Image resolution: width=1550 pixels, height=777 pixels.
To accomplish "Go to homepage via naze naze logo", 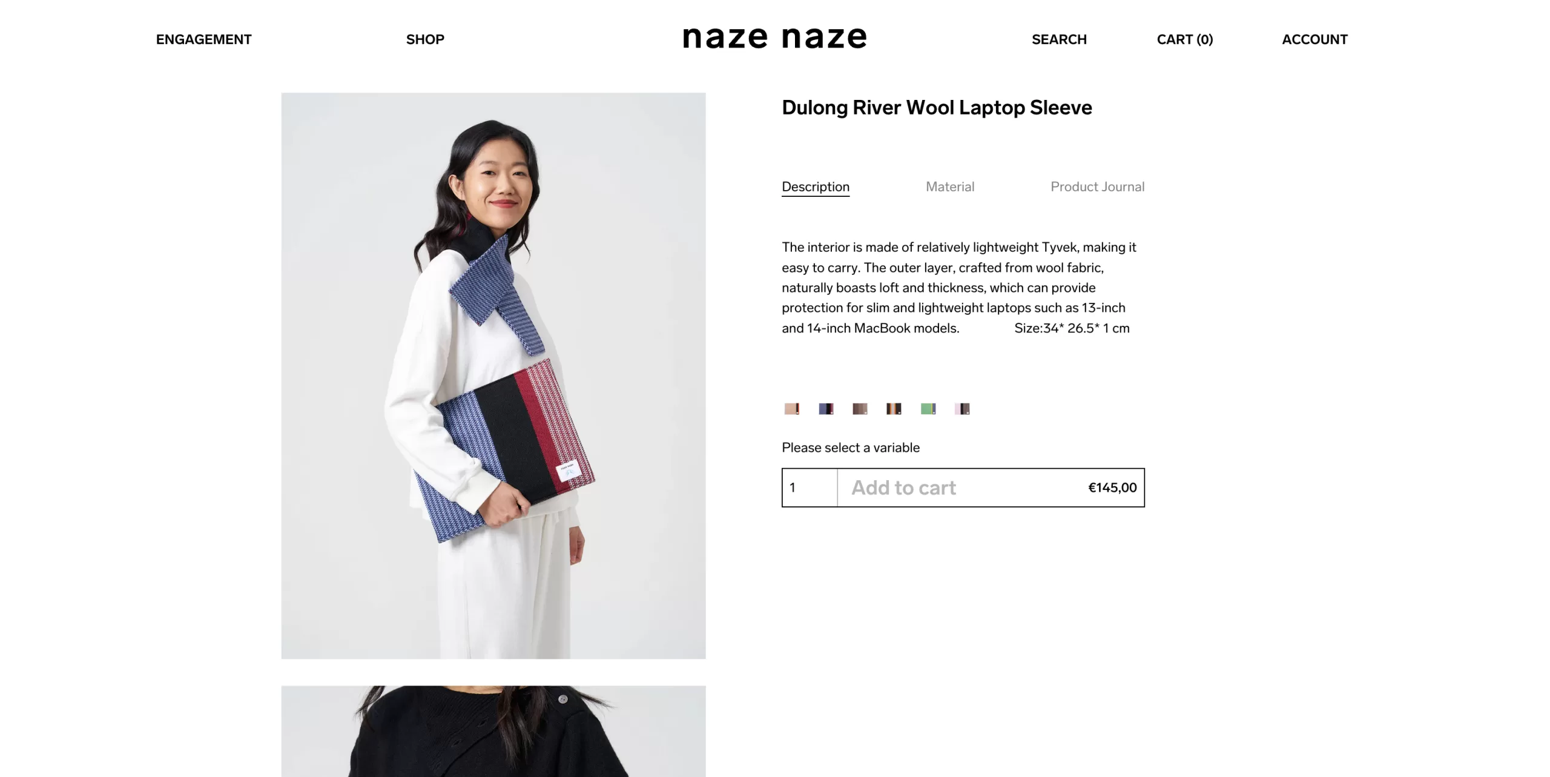I will point(774,38).
